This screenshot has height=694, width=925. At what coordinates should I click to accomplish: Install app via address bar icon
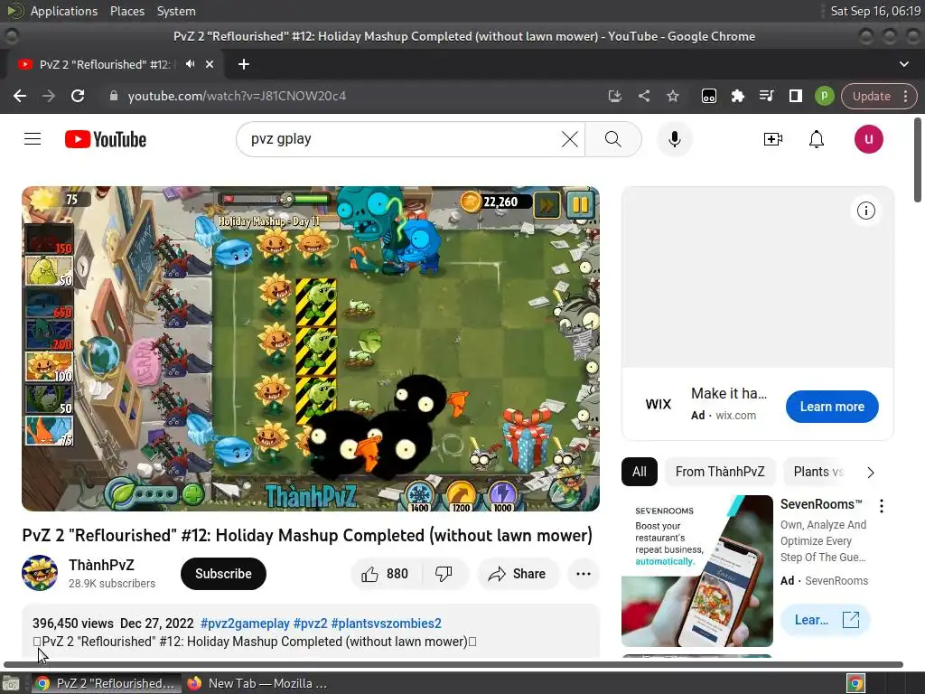[x=614, y=96]
